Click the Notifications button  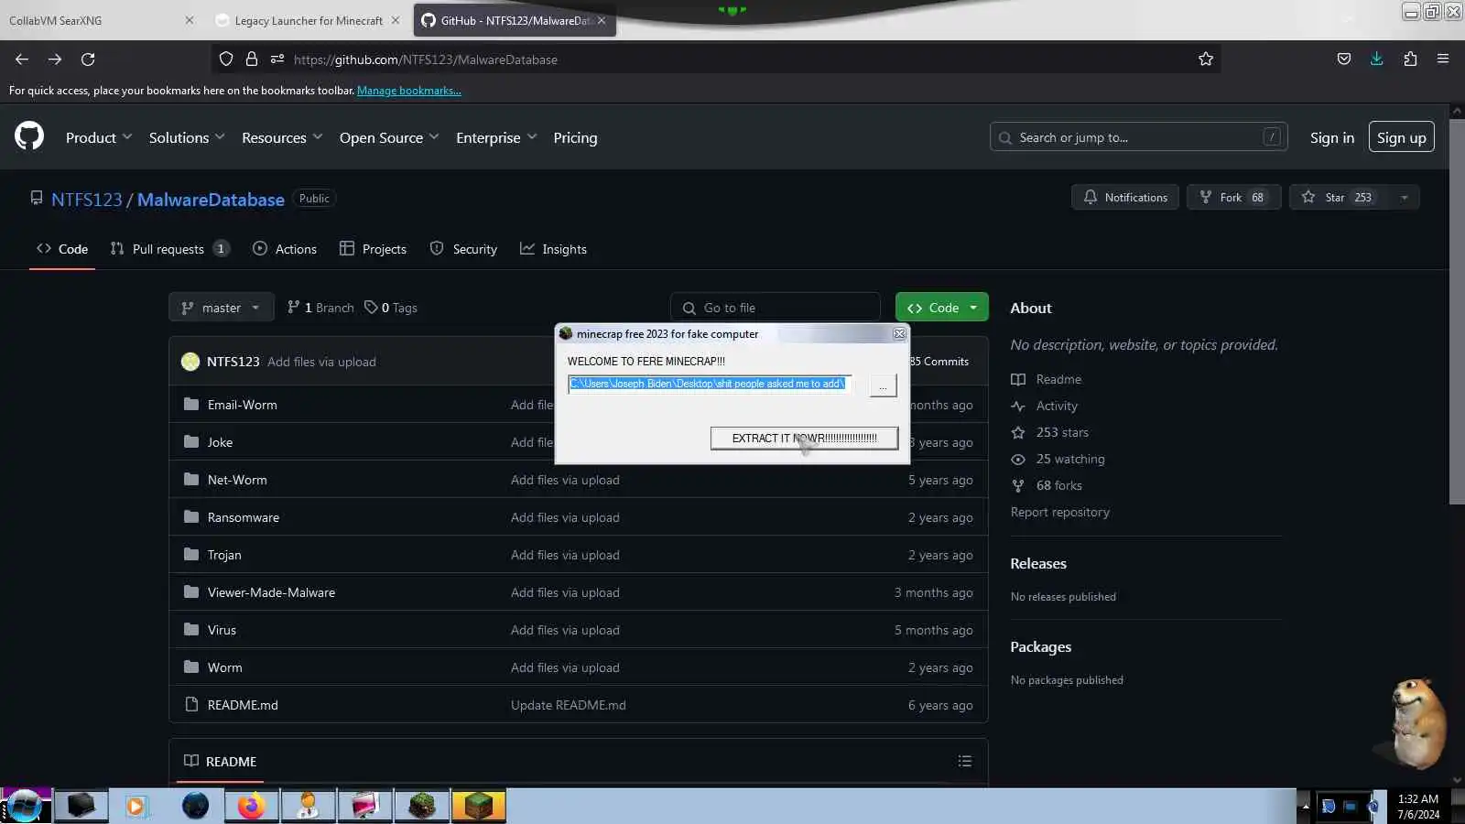(x=1125, y=198)
